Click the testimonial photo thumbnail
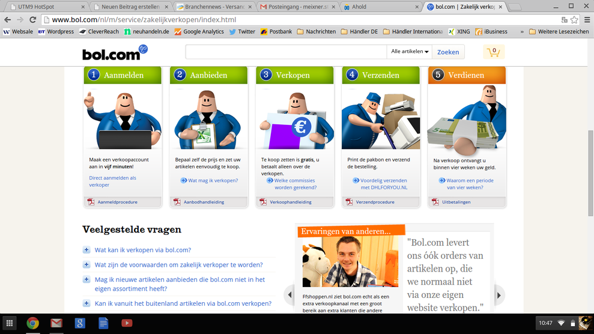The image size is (594, 334). click(350, 261)
